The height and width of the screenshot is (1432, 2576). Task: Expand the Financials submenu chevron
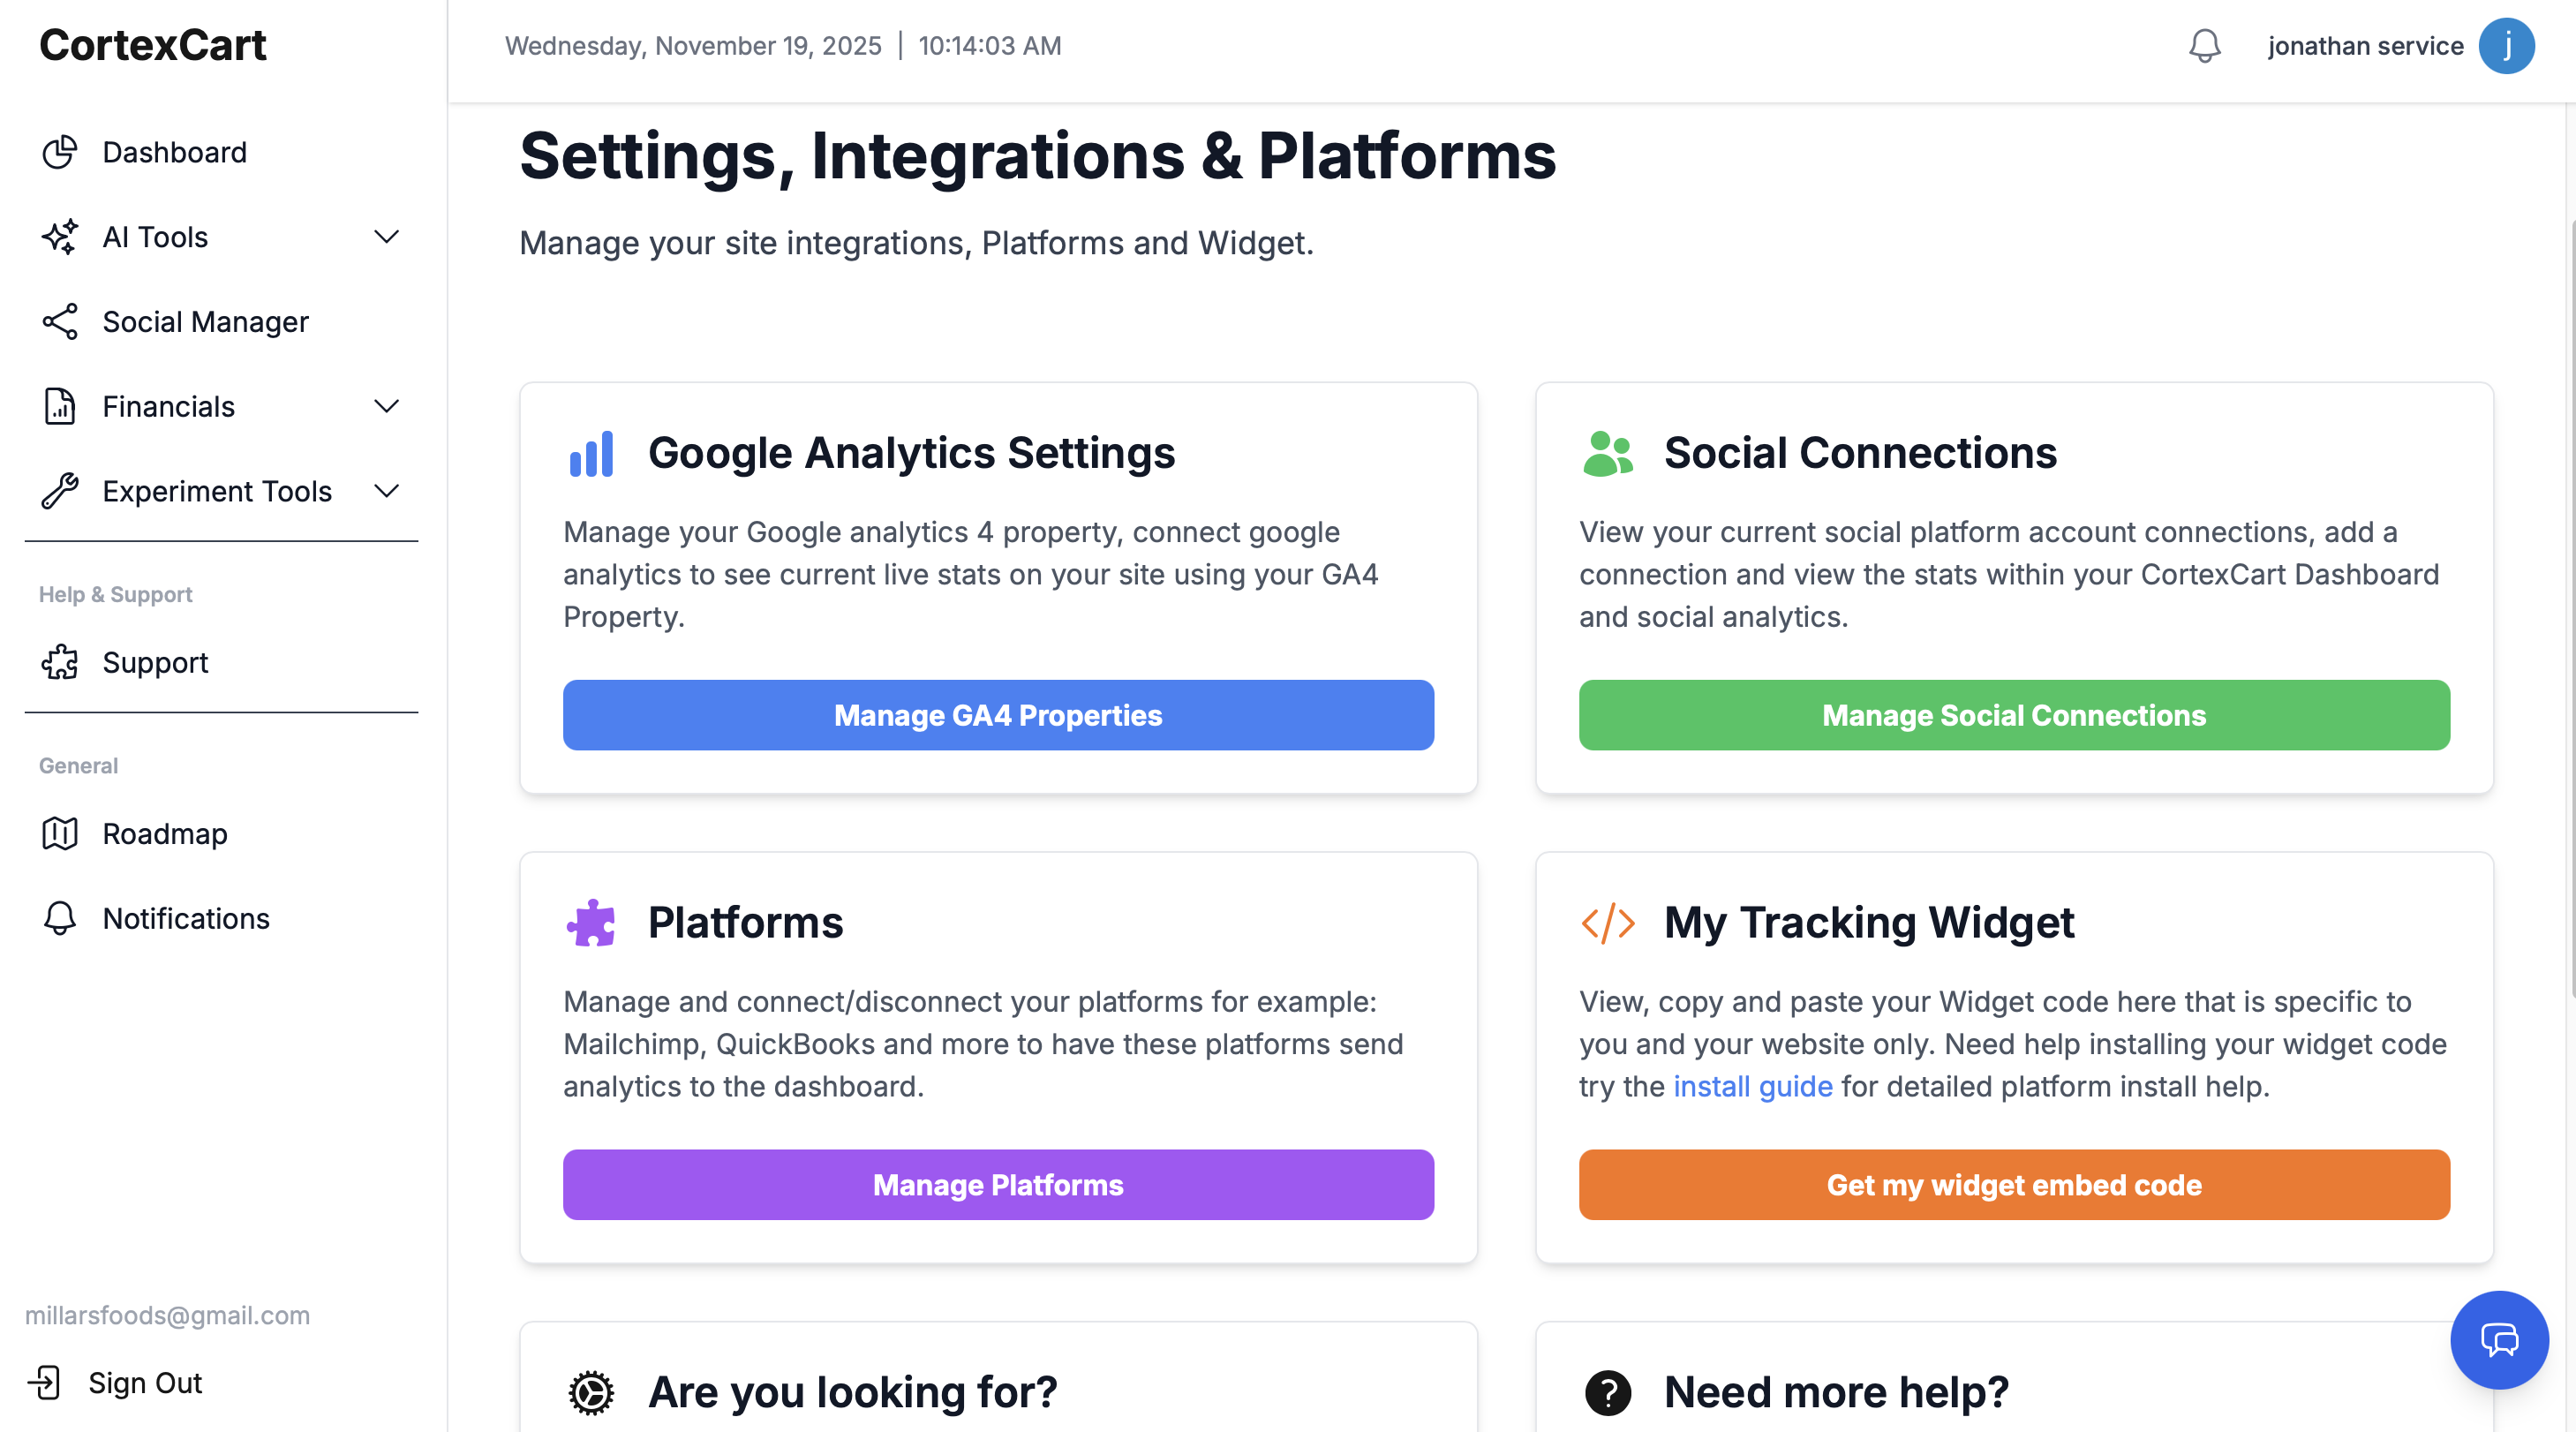[386, 406]
